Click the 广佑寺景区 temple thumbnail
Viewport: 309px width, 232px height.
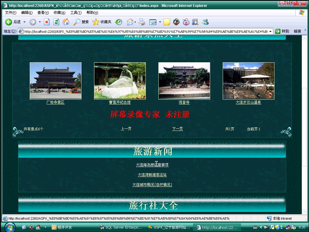coord(56,81)
